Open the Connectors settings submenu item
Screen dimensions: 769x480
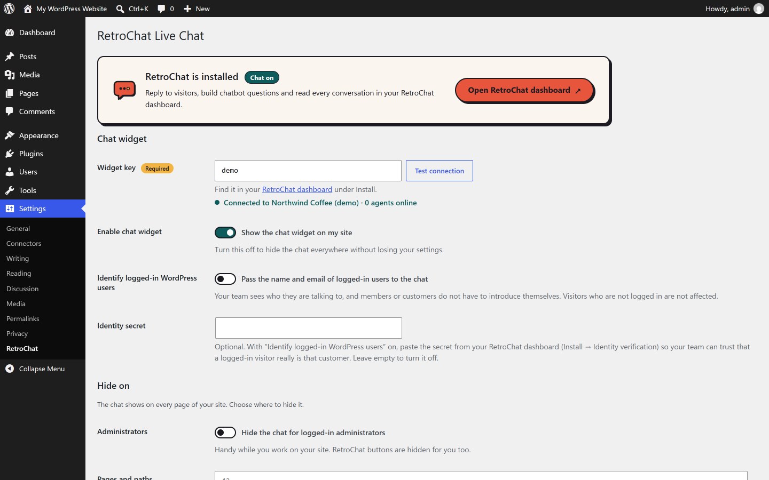coord(23,243)
